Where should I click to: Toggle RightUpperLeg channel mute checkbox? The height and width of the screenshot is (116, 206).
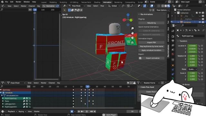click(27, 98)
